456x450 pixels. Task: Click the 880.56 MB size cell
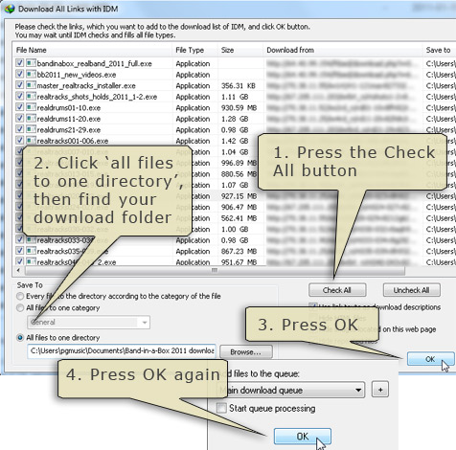tap(239, 174)
